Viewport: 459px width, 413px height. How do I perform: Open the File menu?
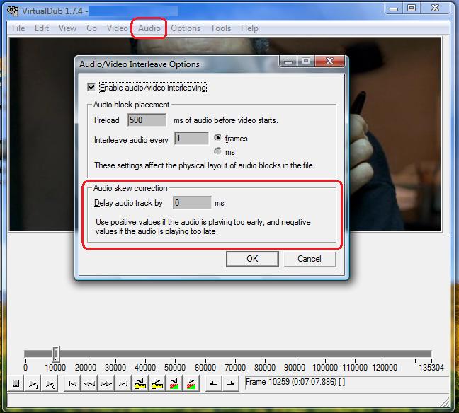(x=18, y=28)
